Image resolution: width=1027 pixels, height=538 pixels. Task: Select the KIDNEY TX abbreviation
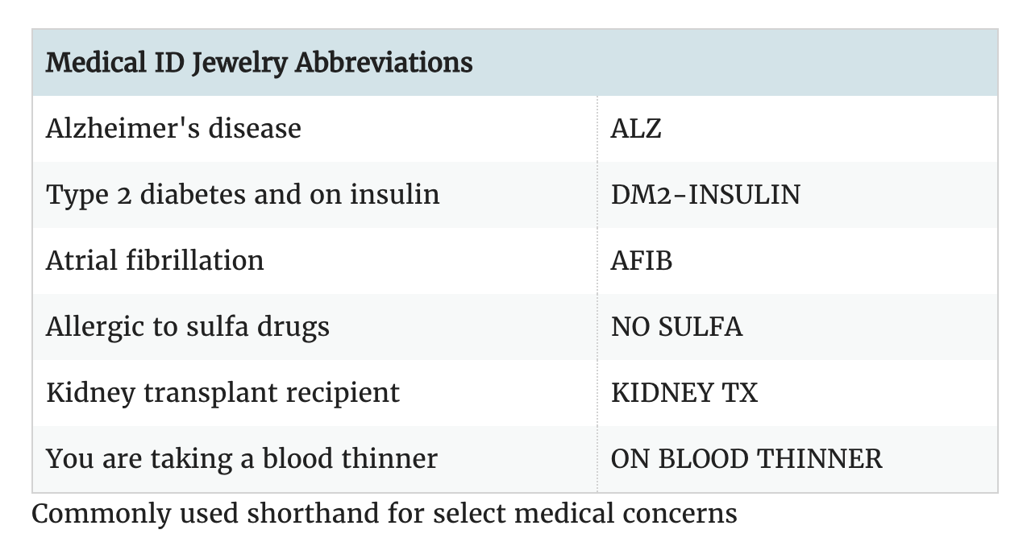pos(684,393)
